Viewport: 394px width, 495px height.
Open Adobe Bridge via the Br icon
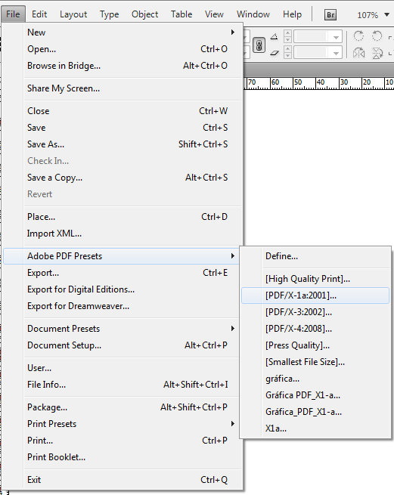(330, 15)
